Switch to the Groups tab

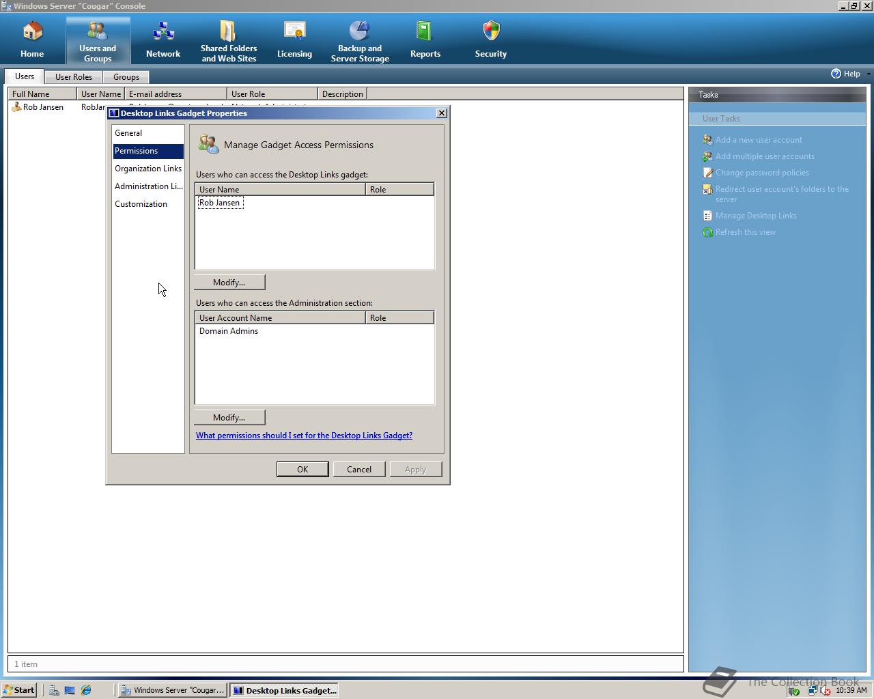tap(126, 77)
